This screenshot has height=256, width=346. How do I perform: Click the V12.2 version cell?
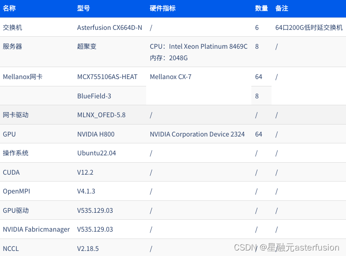(x=85, y=172)
